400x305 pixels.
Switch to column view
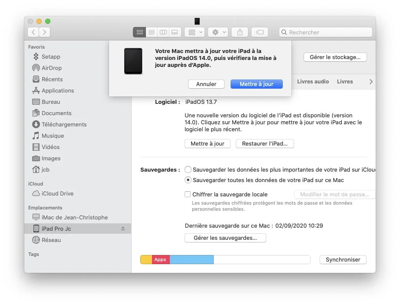click(163, 32)
